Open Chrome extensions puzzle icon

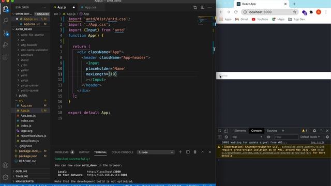point(311,12)
